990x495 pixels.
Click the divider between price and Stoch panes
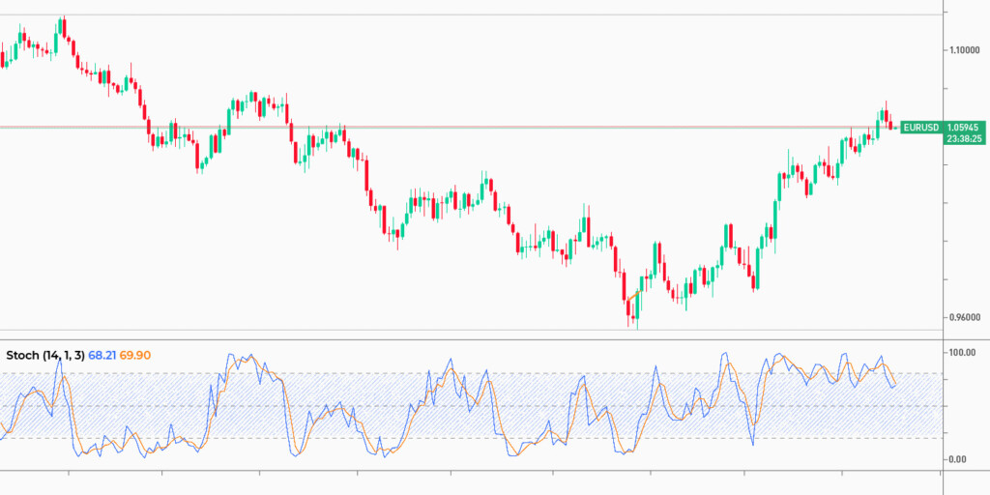[483, 339]
